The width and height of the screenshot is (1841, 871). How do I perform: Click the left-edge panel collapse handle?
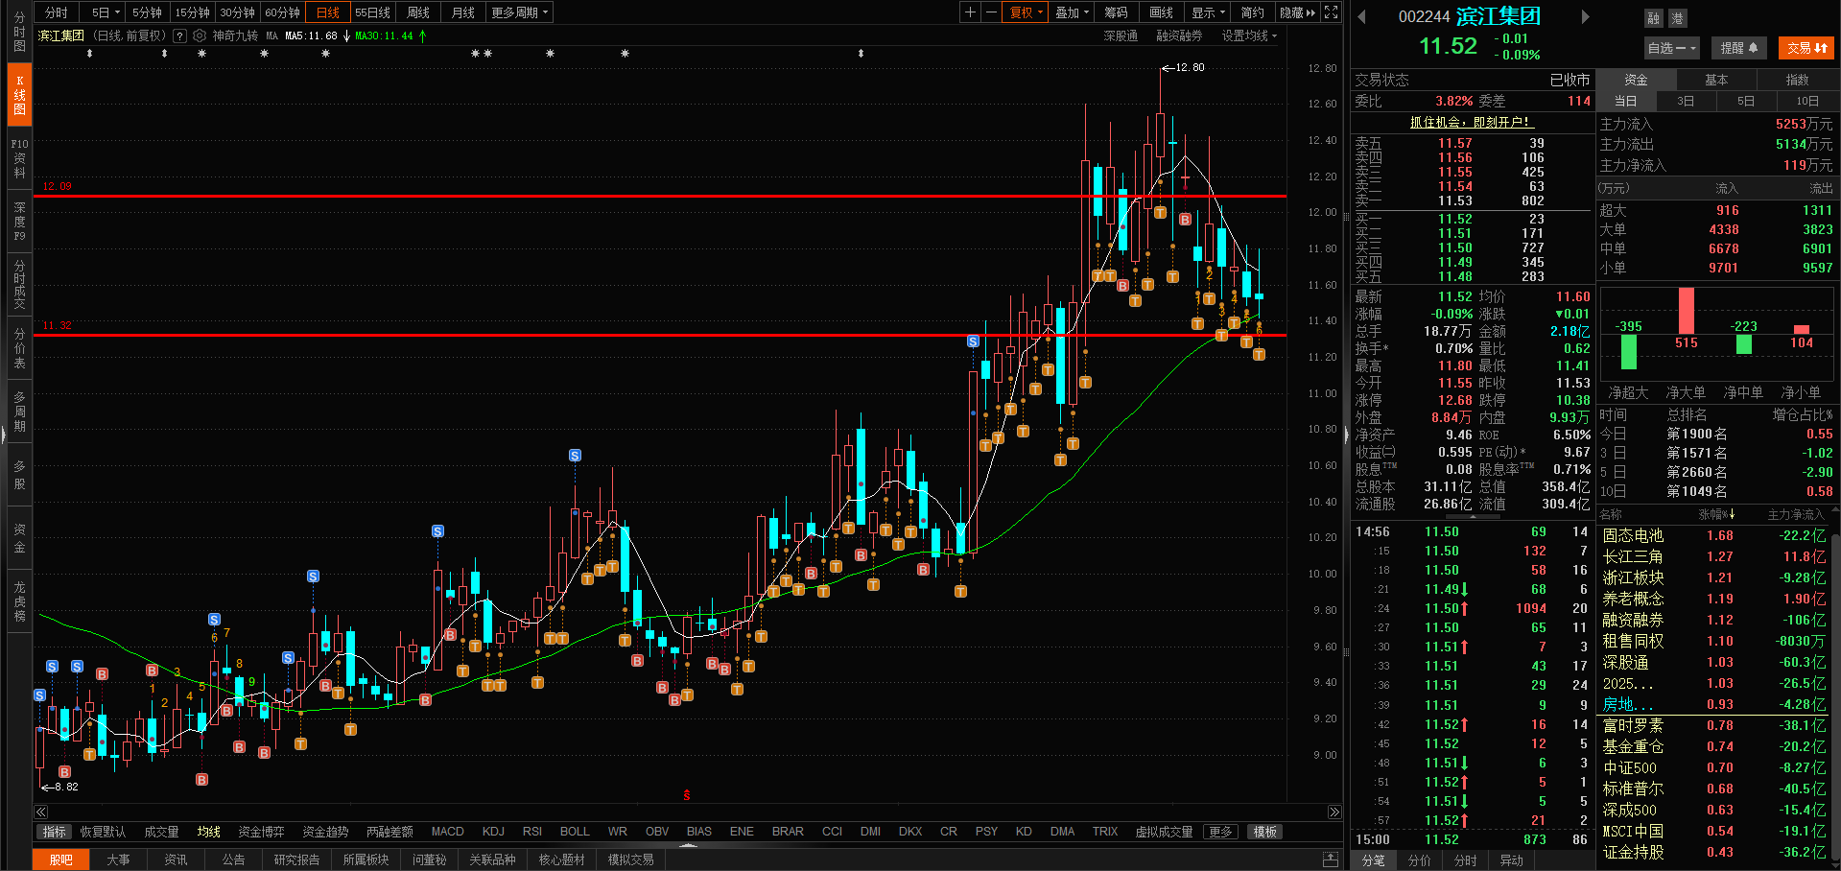[x=3, y=435]
